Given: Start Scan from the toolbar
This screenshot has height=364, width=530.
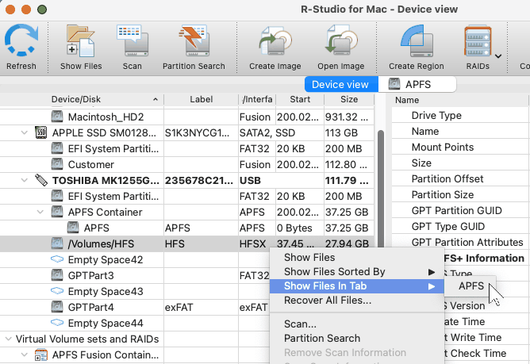Looking at the screenshot, I should (x=132, y=47).
